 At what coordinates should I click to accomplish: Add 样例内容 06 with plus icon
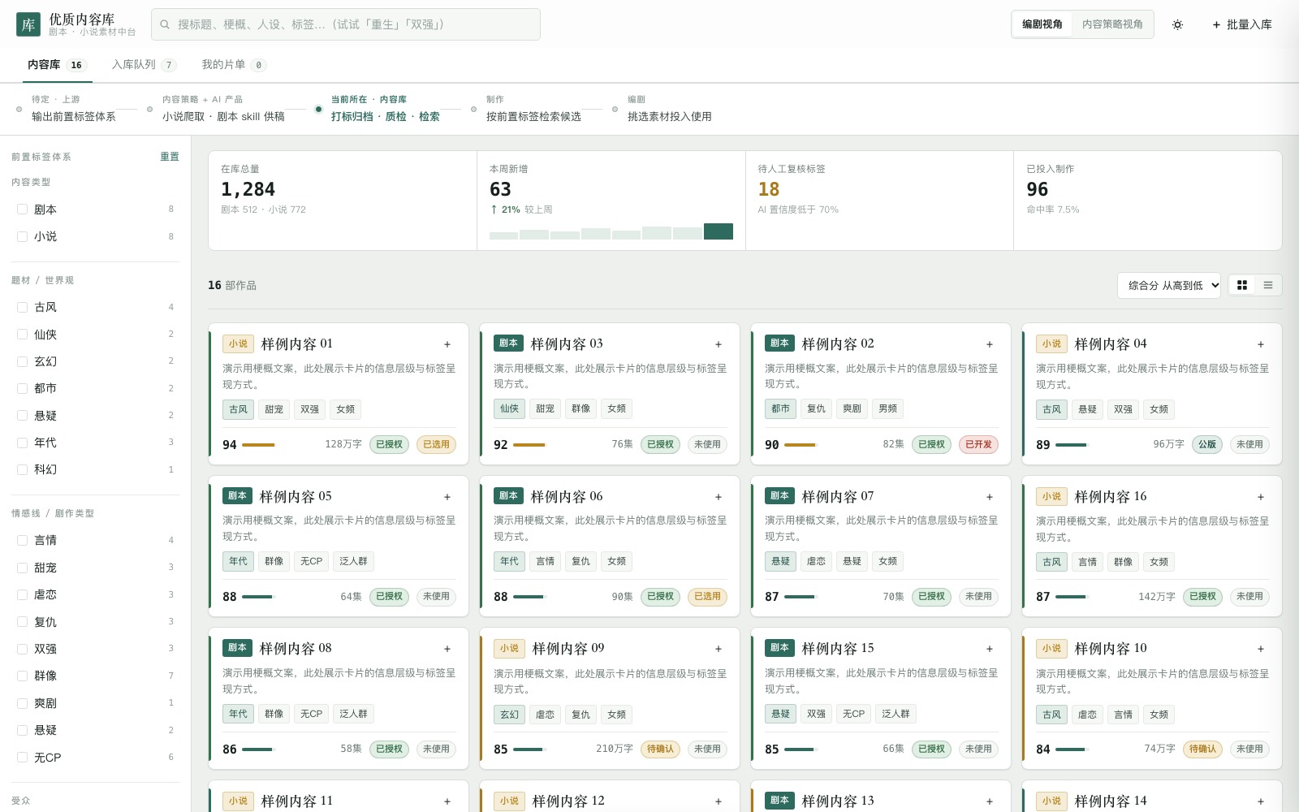719,497
